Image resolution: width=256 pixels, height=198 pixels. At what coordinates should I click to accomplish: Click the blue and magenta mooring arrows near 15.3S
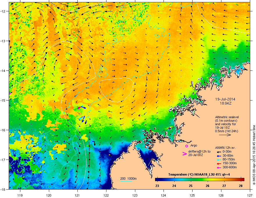[81, 107]
